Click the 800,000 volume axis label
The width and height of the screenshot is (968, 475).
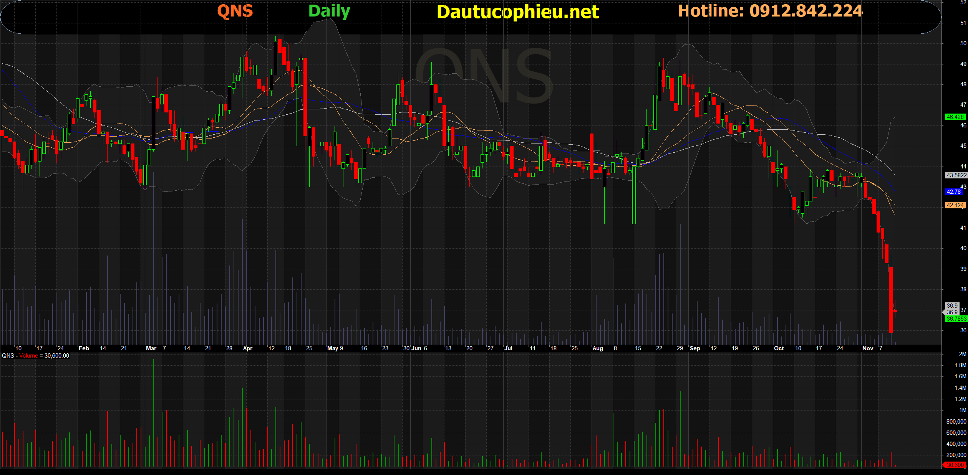[x=956, y=422]
